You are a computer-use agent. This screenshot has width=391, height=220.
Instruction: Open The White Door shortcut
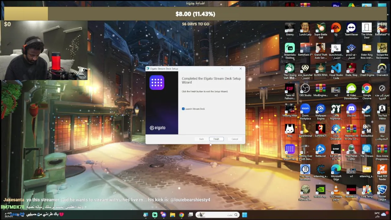tap(367, 31)
